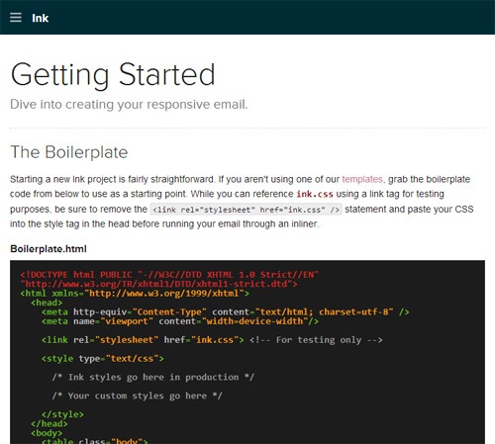Click the inline link rel stylesheet code snippet

point(247,210)
